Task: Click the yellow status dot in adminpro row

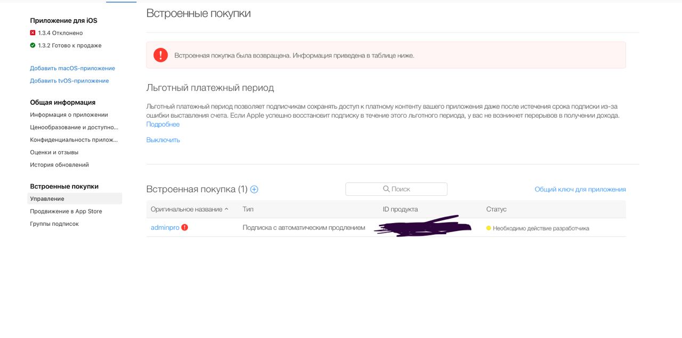Action: tap(489, 228)
